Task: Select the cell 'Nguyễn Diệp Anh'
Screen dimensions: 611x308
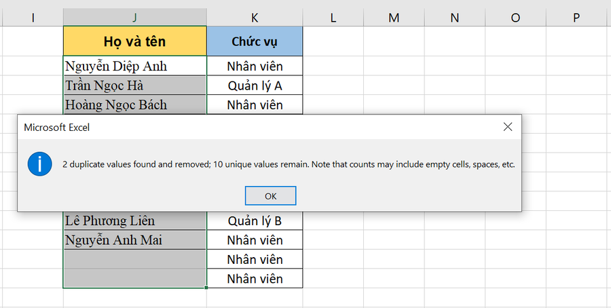Action: (135, 66)
